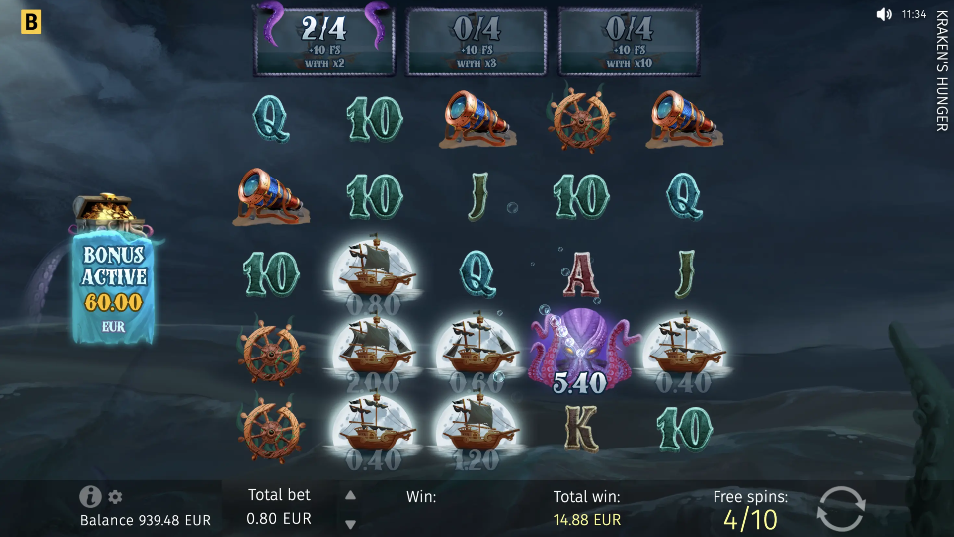The width and height of the screenshot is (954, 537).
Task: Open the settings gear icon
Action: tap(115, 497)
